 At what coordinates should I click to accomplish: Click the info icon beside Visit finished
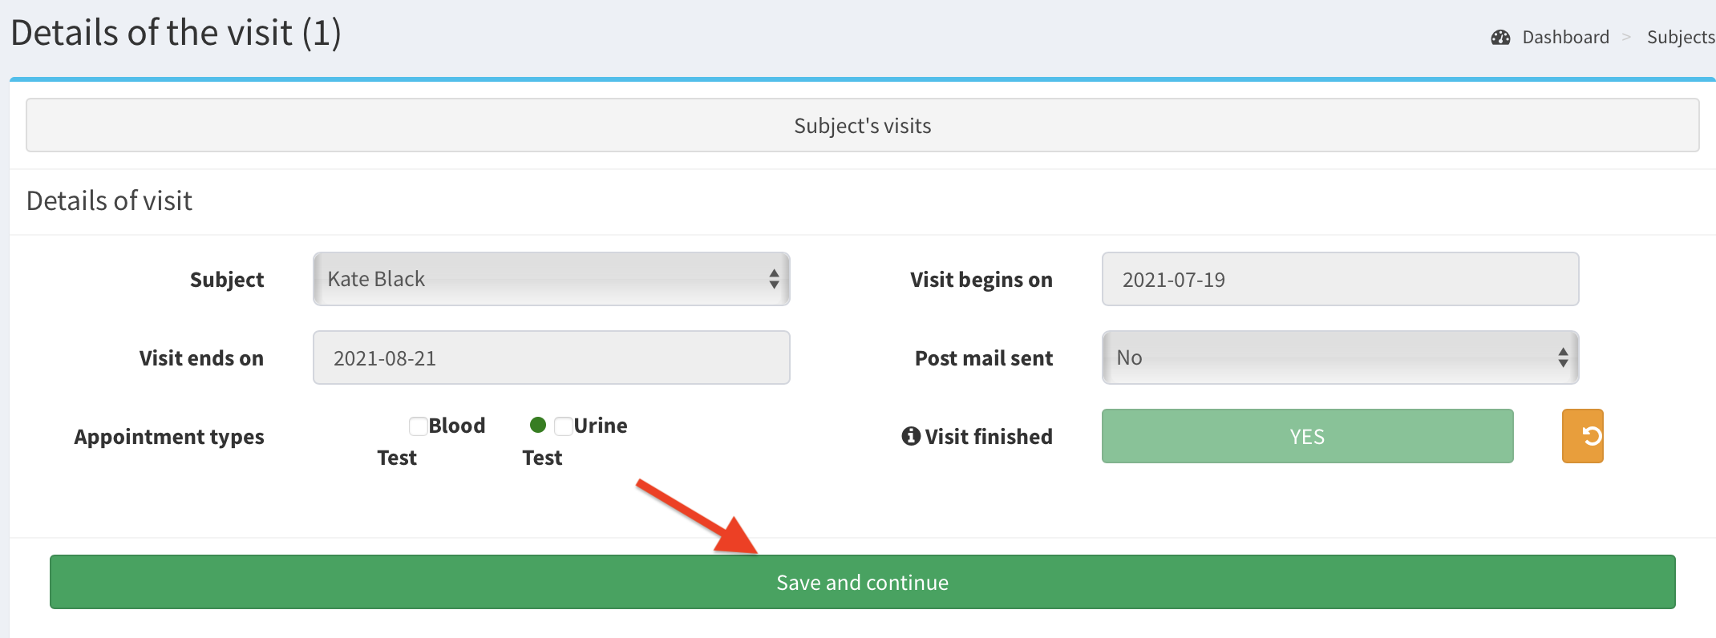point(911,436)
